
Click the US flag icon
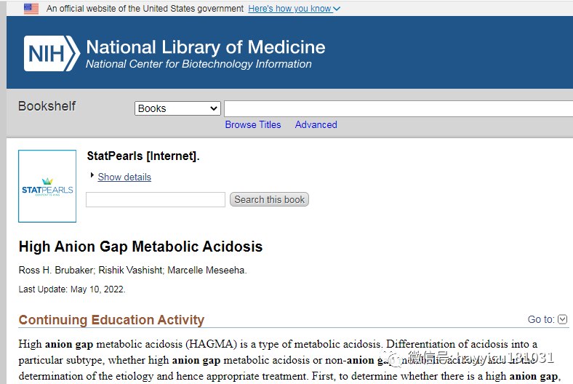[31, 9]
